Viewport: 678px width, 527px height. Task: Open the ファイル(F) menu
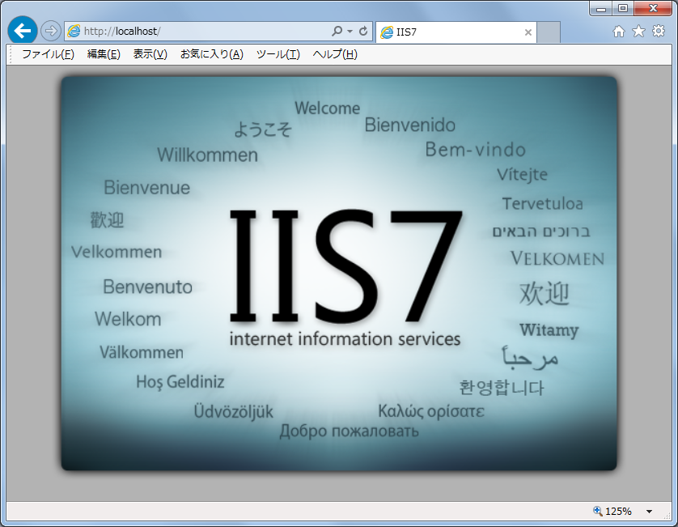click(48, 54)
